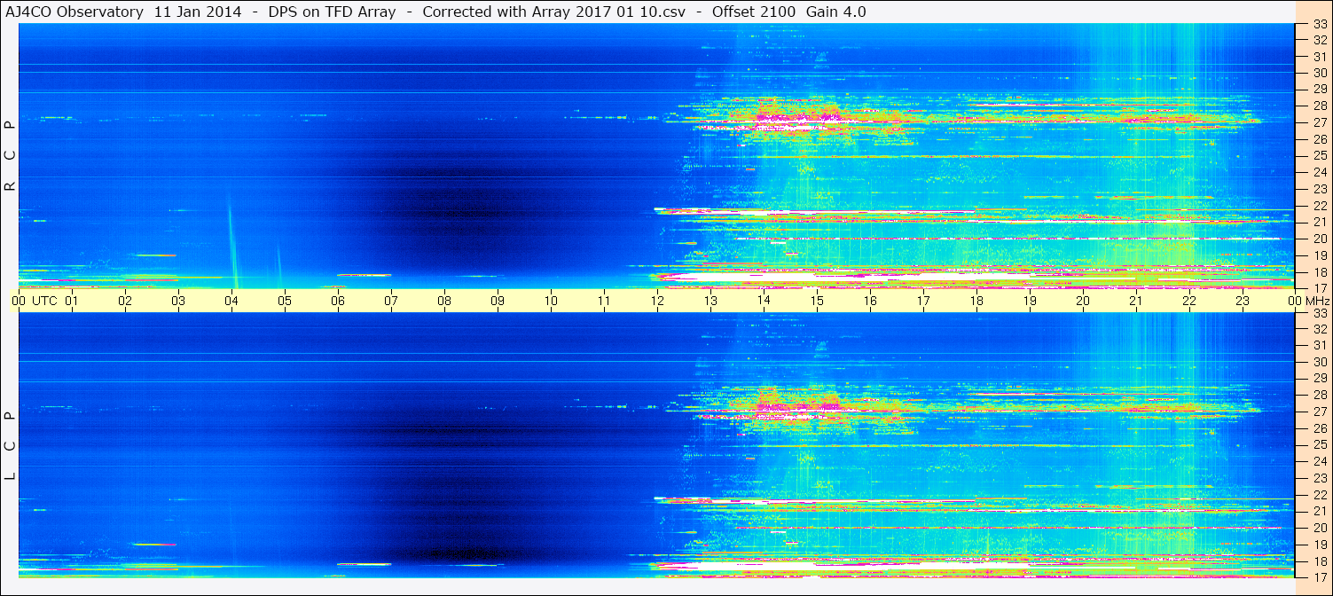Select the 22 hour mark on time axis
1333x596 pixels.
tap(1189, 301)
